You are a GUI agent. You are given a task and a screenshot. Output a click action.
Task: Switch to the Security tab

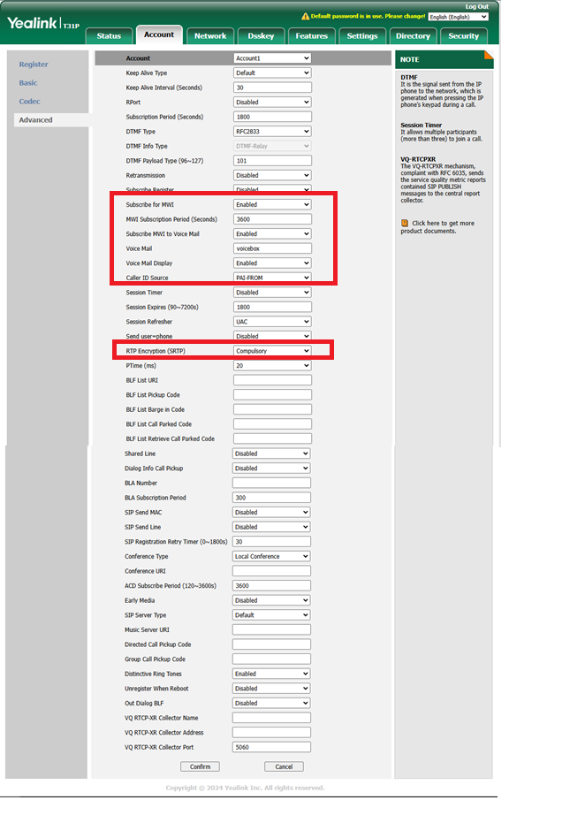[x=463, y=35]
